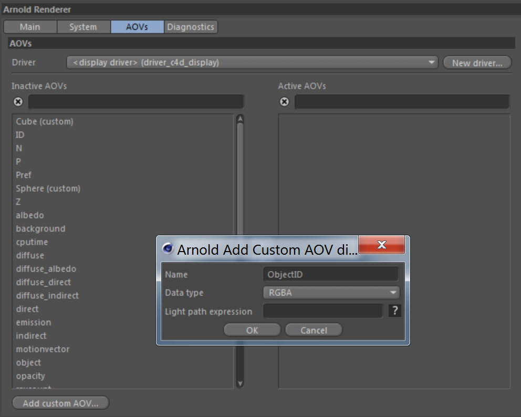
Task: Create a new driver
Action: pyautogui.click(x=476, y=62)
